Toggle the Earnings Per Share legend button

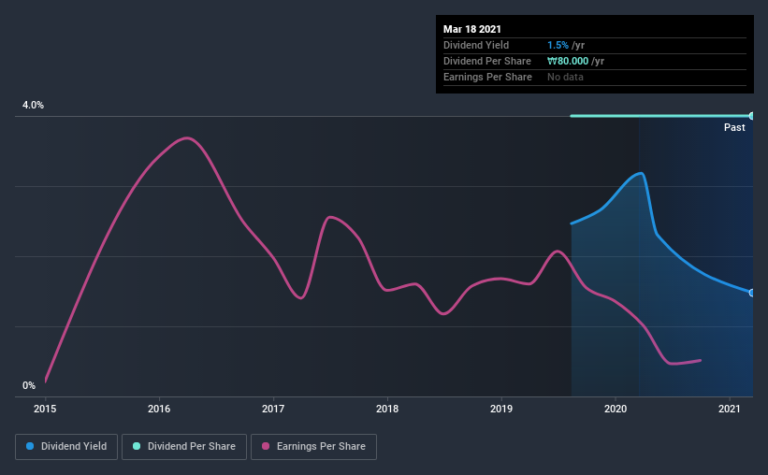coord(313,447)
